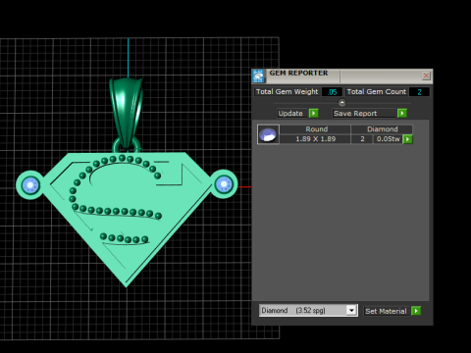Select the round diamond gem thumbnail
The image size is (471, 353).
pyautogui.click(x=268, y=134)
